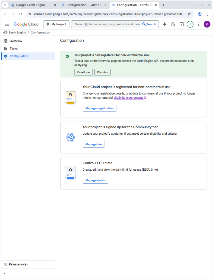Bookmark this page with the star icon
Viewport: 213px width, 280px height.
click(x=189, y=14)
